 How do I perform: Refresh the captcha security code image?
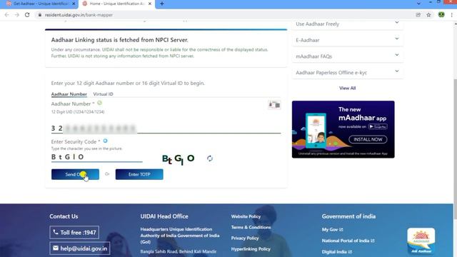(x=210, y=158)
